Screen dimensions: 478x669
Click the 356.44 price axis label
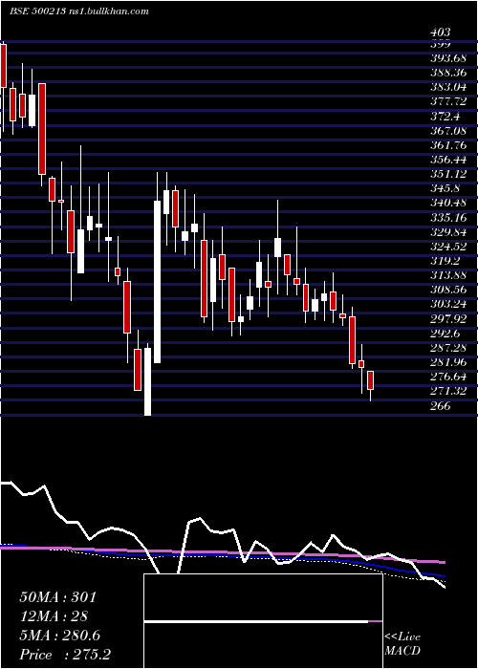448,160
